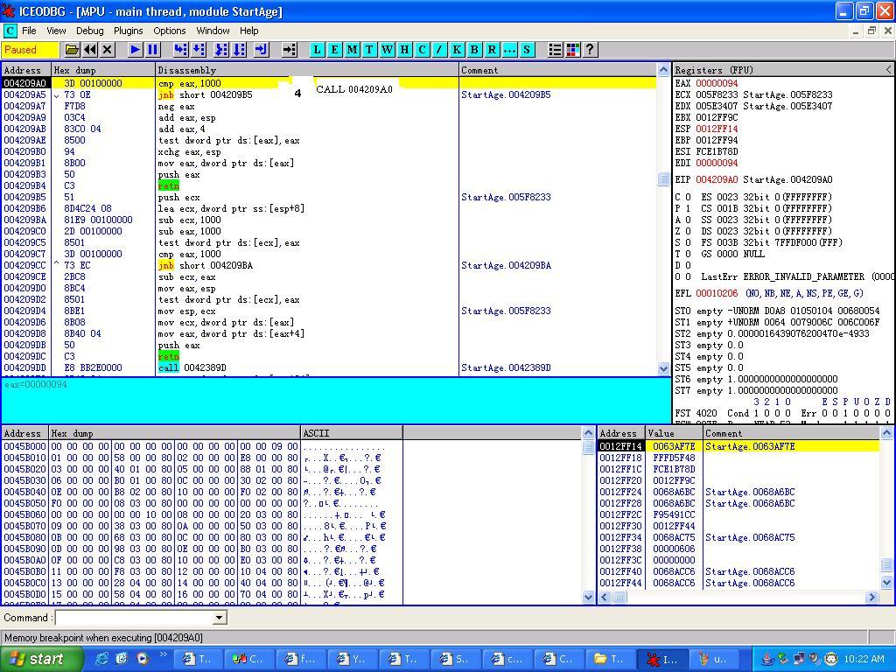Viewport: 896px width, 672px height.
Task: Select stack row 0012FF24
Action: coord(738,492)
